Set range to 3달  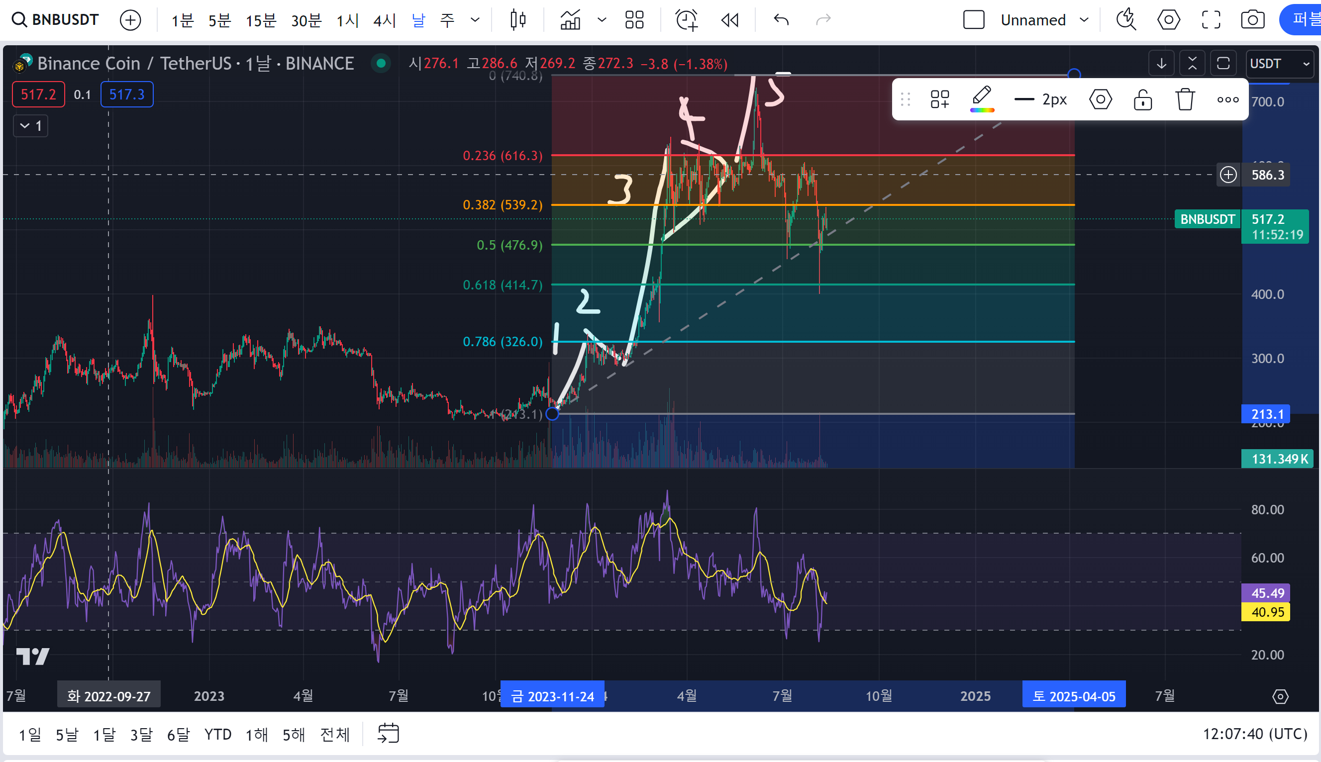tap(141, 734)
